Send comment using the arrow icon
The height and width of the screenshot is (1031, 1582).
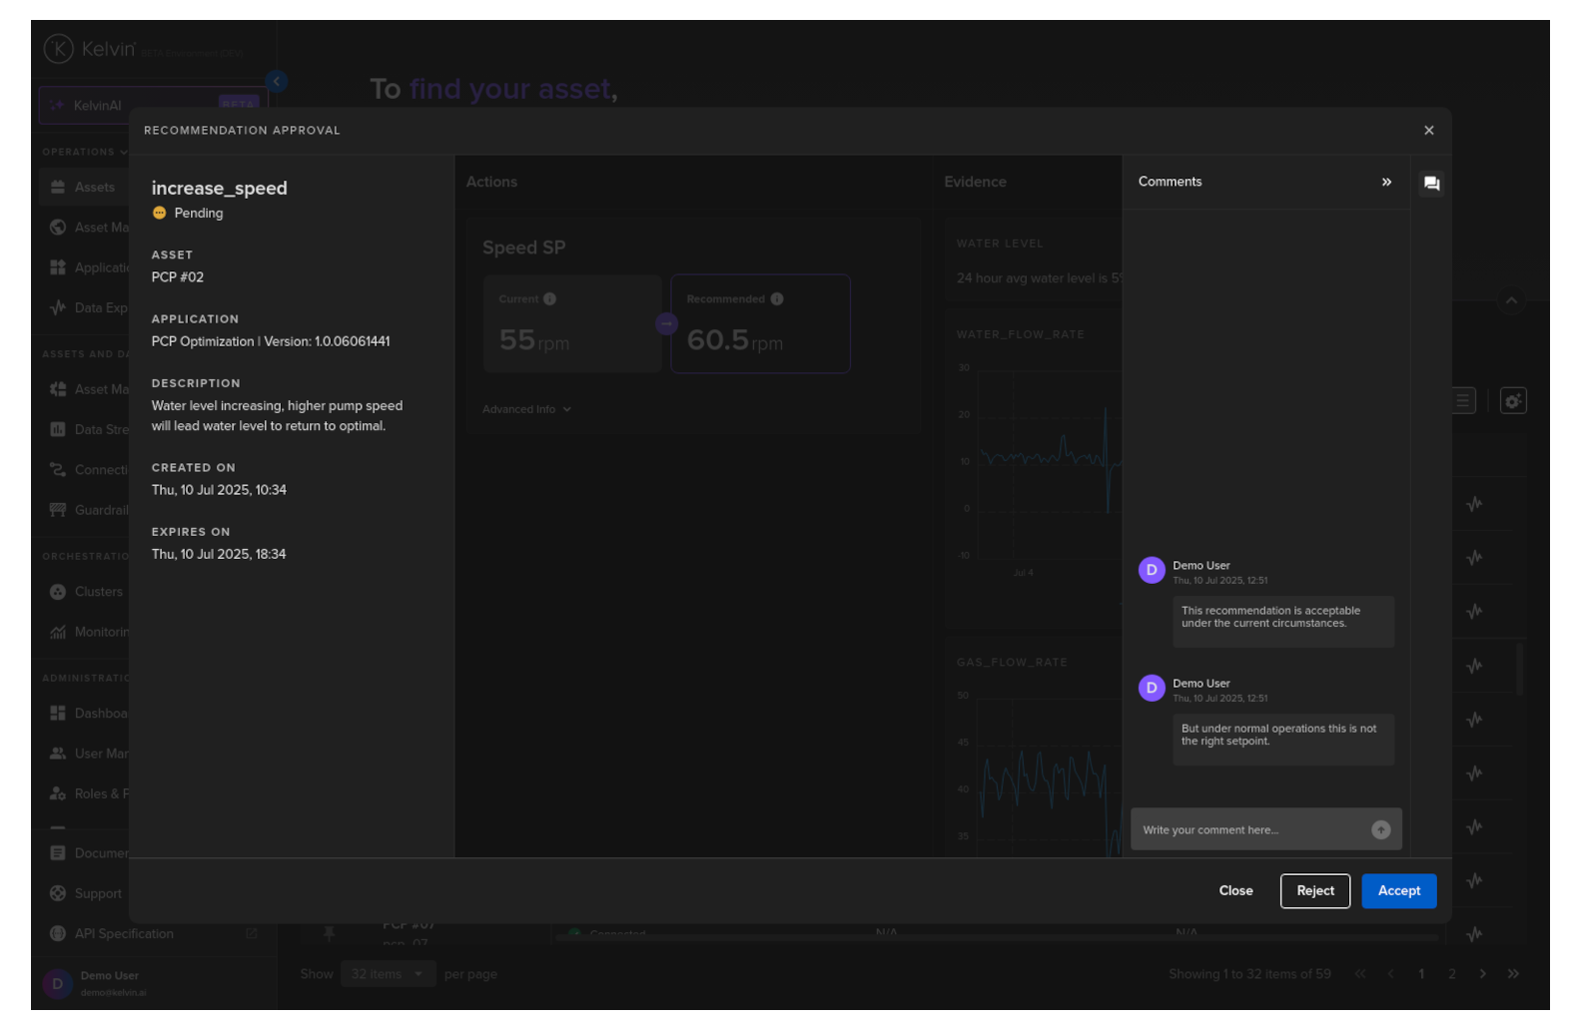(1380, 830)
